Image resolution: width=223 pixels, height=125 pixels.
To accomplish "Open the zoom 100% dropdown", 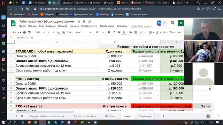I will [39, 32].
